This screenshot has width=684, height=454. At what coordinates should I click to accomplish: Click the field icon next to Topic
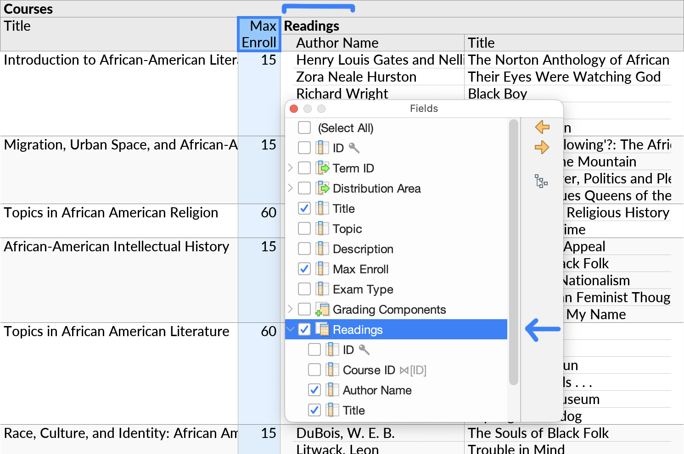(323, 228)
